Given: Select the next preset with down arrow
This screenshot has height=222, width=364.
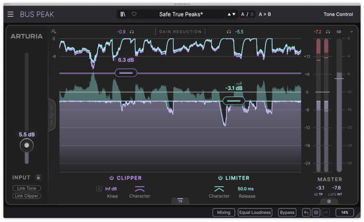Looking at the screenshot, I should click(234, 15).
